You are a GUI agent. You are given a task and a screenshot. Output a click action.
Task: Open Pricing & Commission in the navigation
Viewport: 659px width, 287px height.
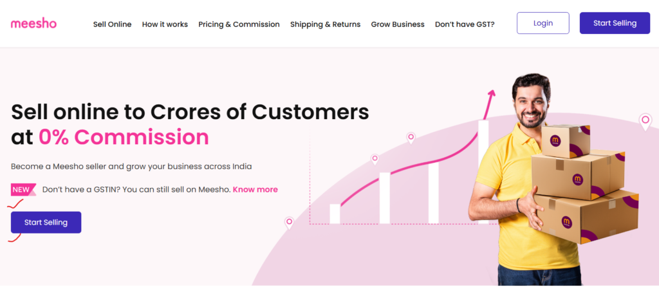(239, 24)
